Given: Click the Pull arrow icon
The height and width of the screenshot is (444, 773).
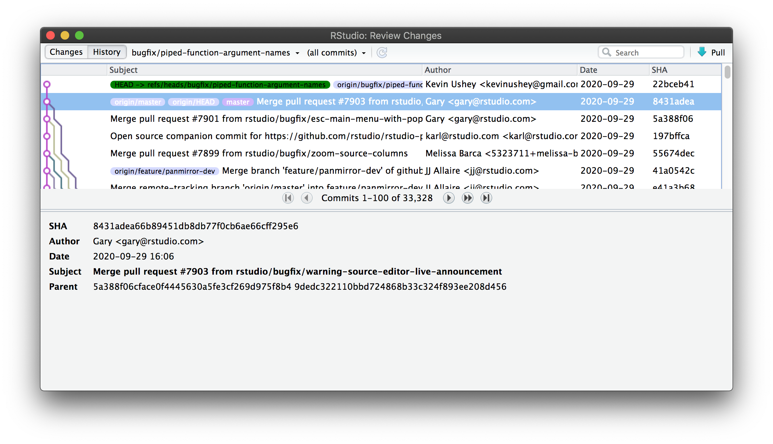Looking at the screenshot, I should point(702,52).
